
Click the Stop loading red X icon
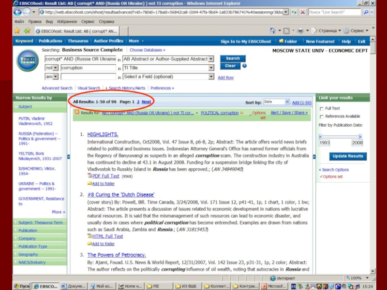pos(303,12)
